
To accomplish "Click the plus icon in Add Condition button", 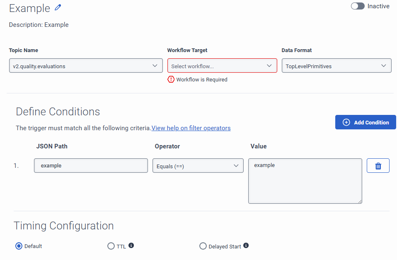I will [x=346, y=122].
